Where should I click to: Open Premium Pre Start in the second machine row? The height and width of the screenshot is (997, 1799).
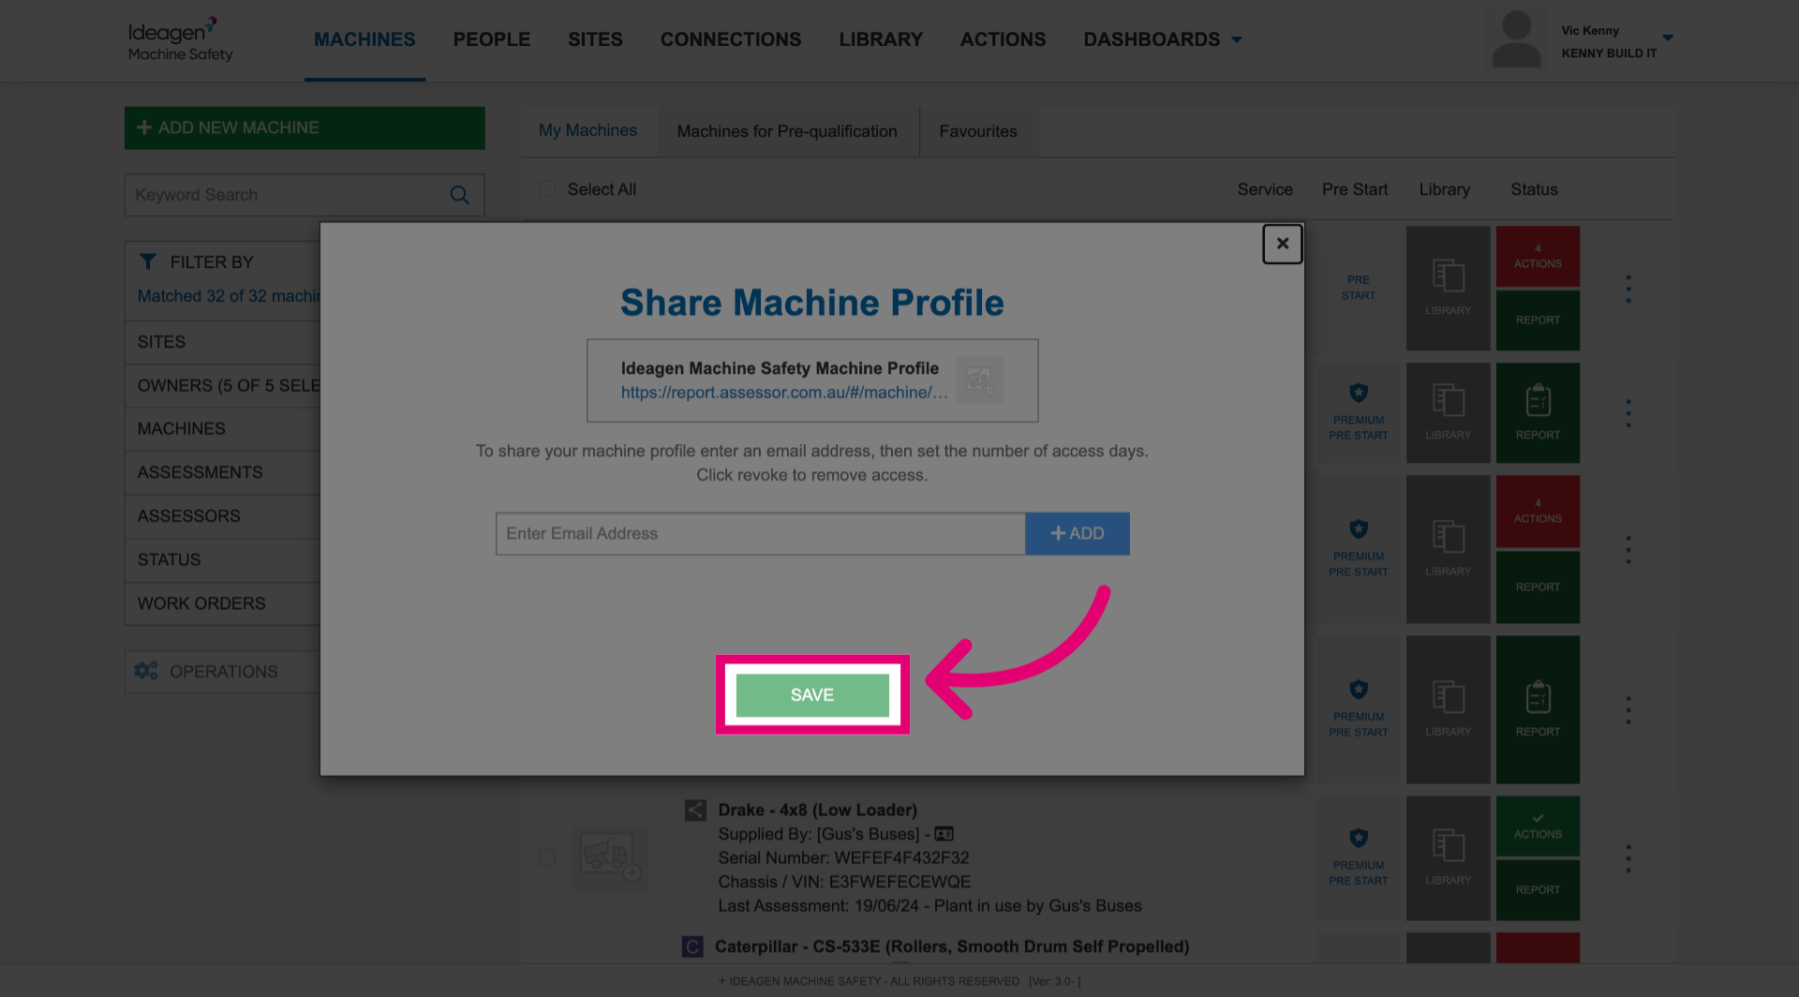click(x=1359, y=412)
